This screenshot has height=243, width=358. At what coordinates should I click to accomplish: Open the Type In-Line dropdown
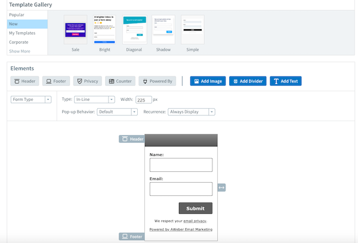click(x=94, y=100)
